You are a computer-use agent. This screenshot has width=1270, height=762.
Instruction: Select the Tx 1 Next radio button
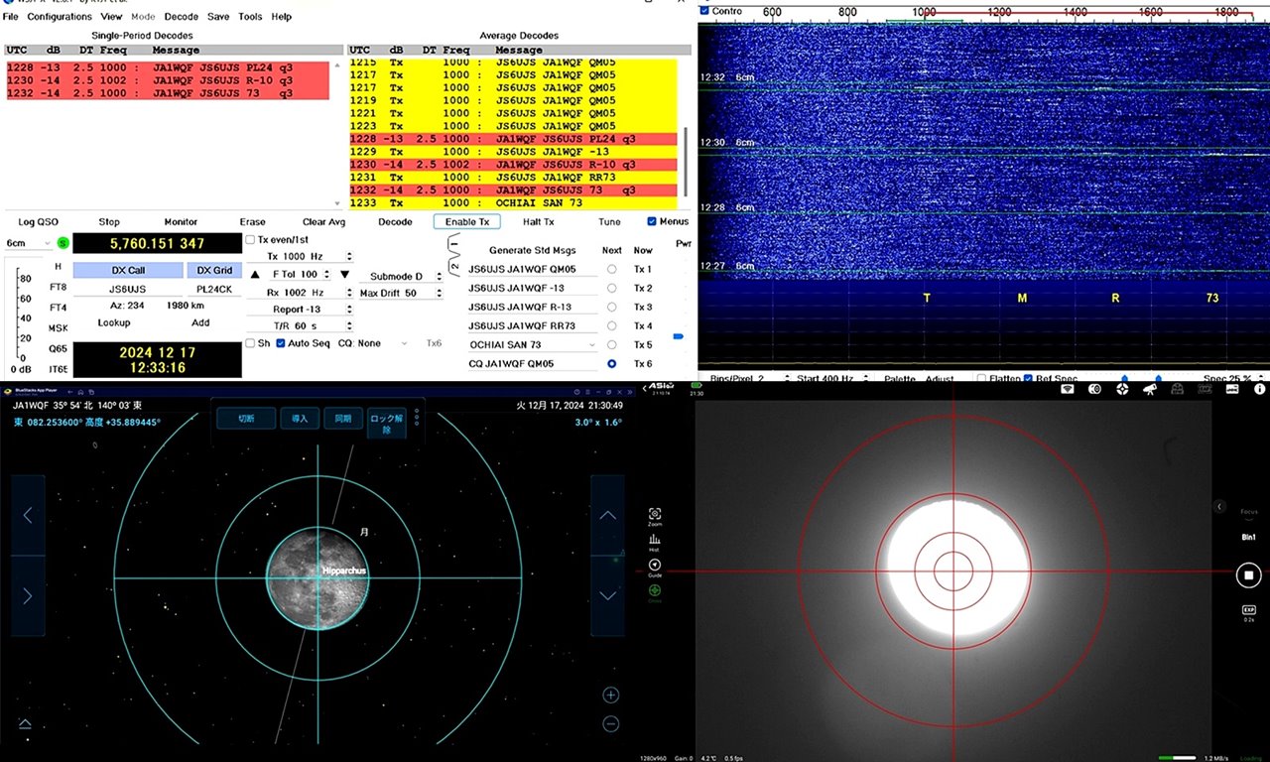(x=611, y=269)
